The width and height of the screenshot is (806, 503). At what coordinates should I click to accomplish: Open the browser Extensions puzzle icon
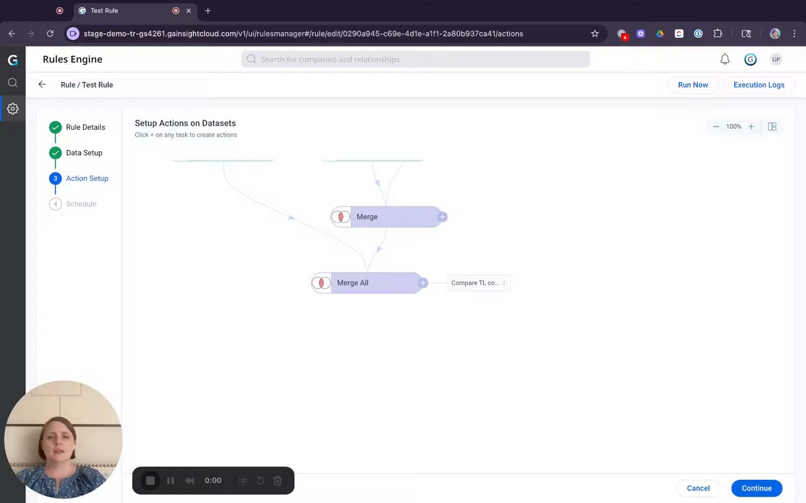(718, 33)
